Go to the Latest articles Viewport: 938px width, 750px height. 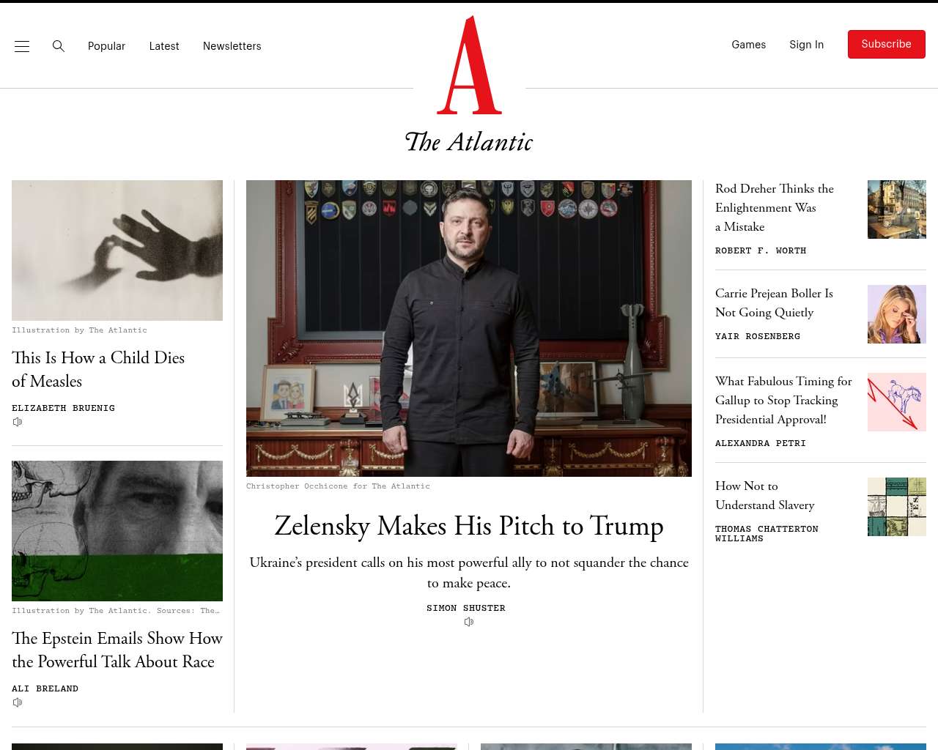[x=164, y=46]
